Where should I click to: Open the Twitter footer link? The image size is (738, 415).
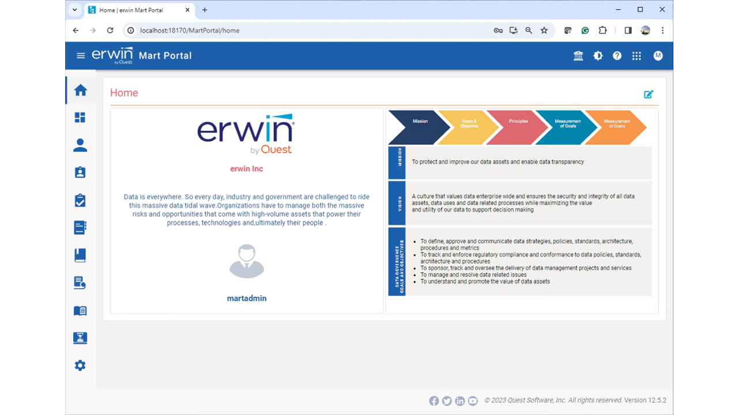(447, 401)
